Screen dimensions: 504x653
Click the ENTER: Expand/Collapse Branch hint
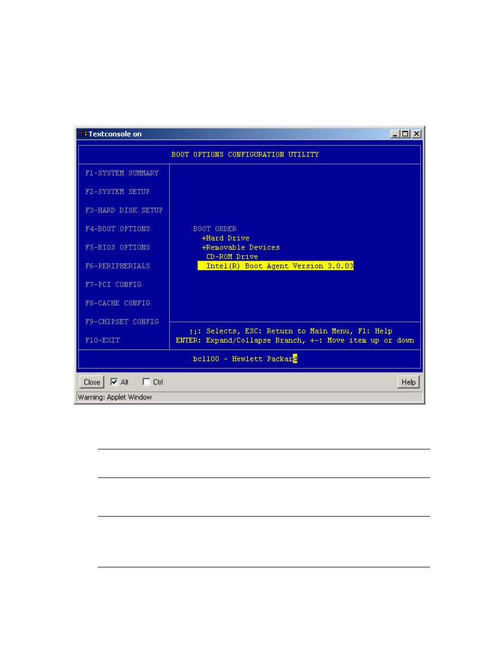(240, 341)
